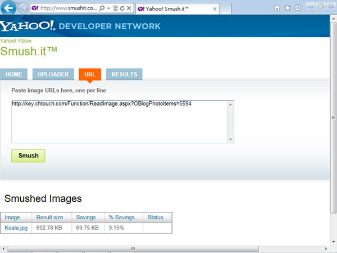Click the page scroll up arrow
Viewport: 337px width, 253px height.
coord(333,19)
